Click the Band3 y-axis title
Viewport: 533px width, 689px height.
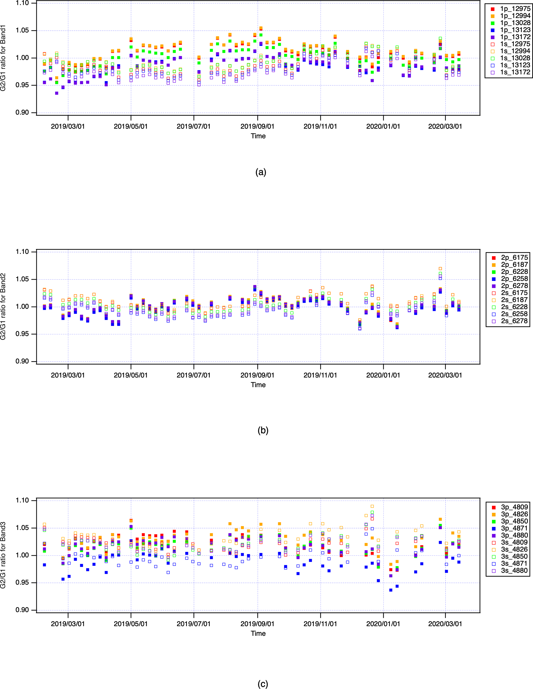[x=3, y=555]
